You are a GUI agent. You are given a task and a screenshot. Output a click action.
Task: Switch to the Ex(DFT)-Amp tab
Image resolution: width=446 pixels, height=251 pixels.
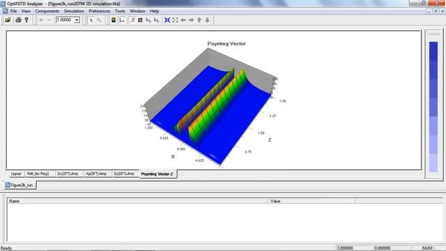[68, 174]
